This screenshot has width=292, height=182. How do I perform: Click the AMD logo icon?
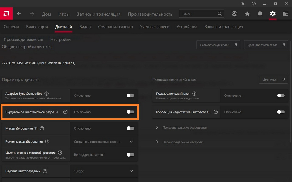pyautogui.click(x=6, y=14)
